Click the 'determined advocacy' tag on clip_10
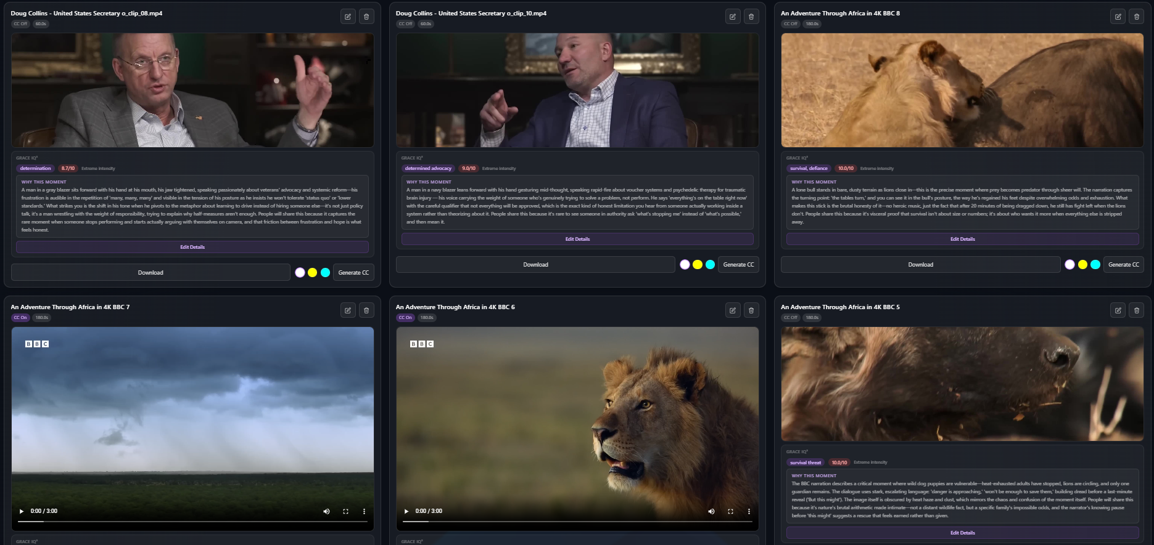 [428, 168]
